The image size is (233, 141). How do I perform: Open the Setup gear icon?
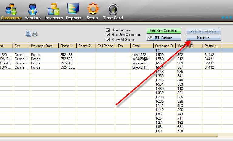92,9
